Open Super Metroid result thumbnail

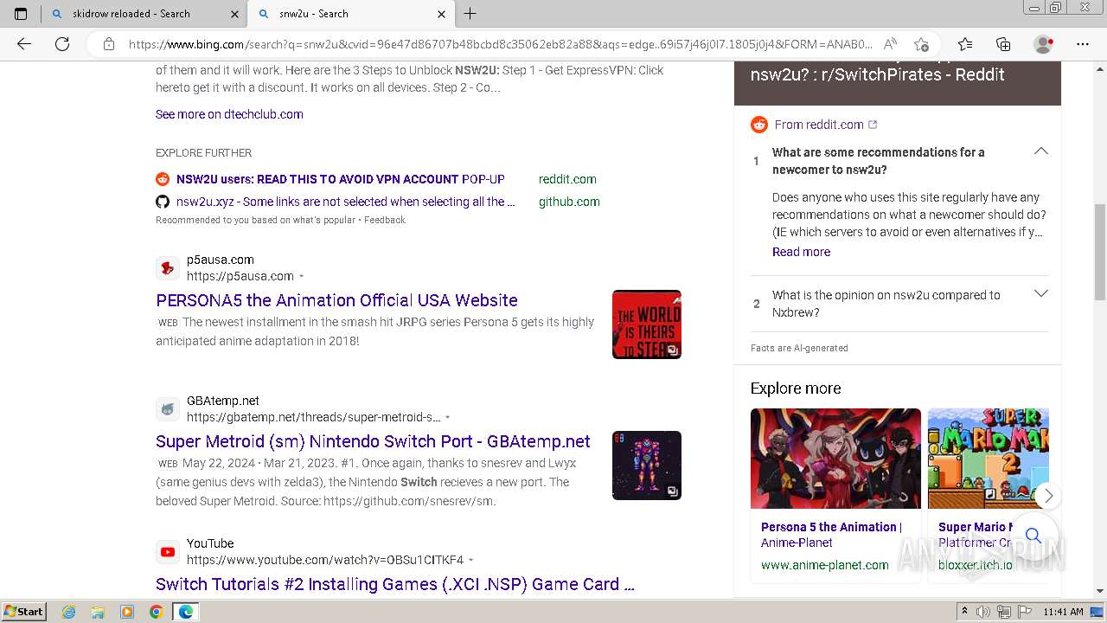tap(647, 466)
